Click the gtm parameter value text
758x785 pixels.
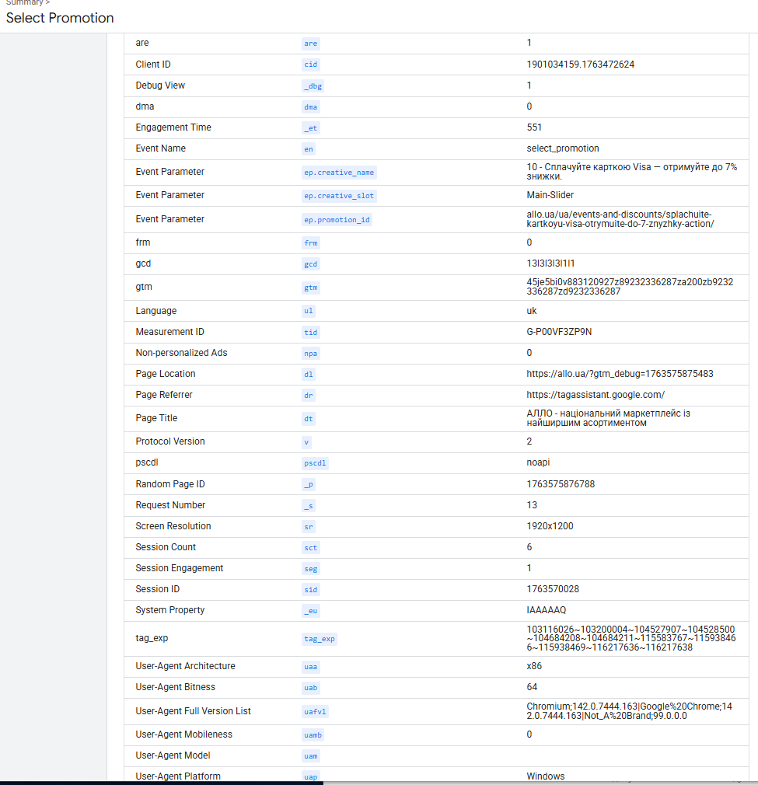pyautogui.click(x=630, y=286)
